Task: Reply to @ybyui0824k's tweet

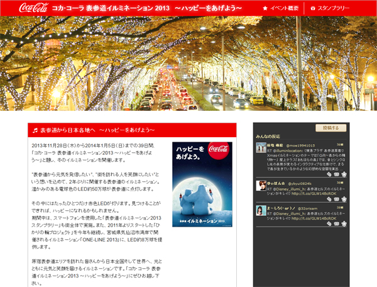Action: [x=329, y=199]
